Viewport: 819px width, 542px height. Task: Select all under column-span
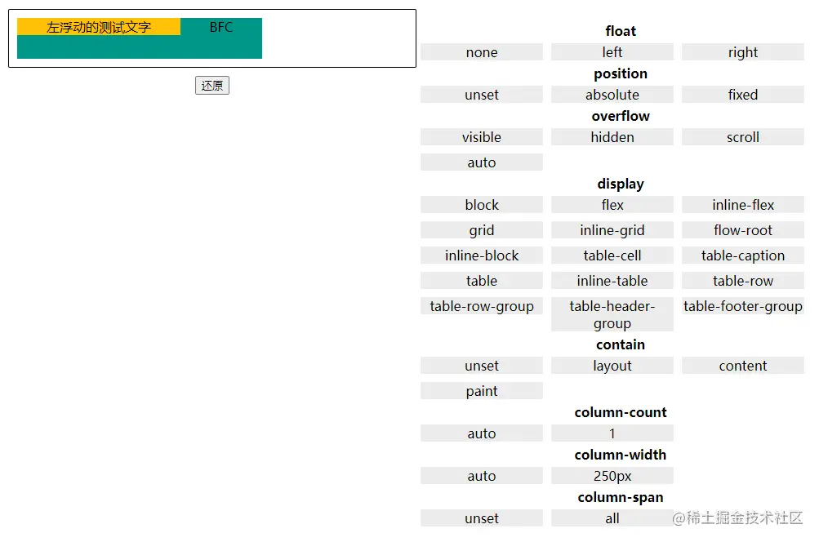click(612, 518)
